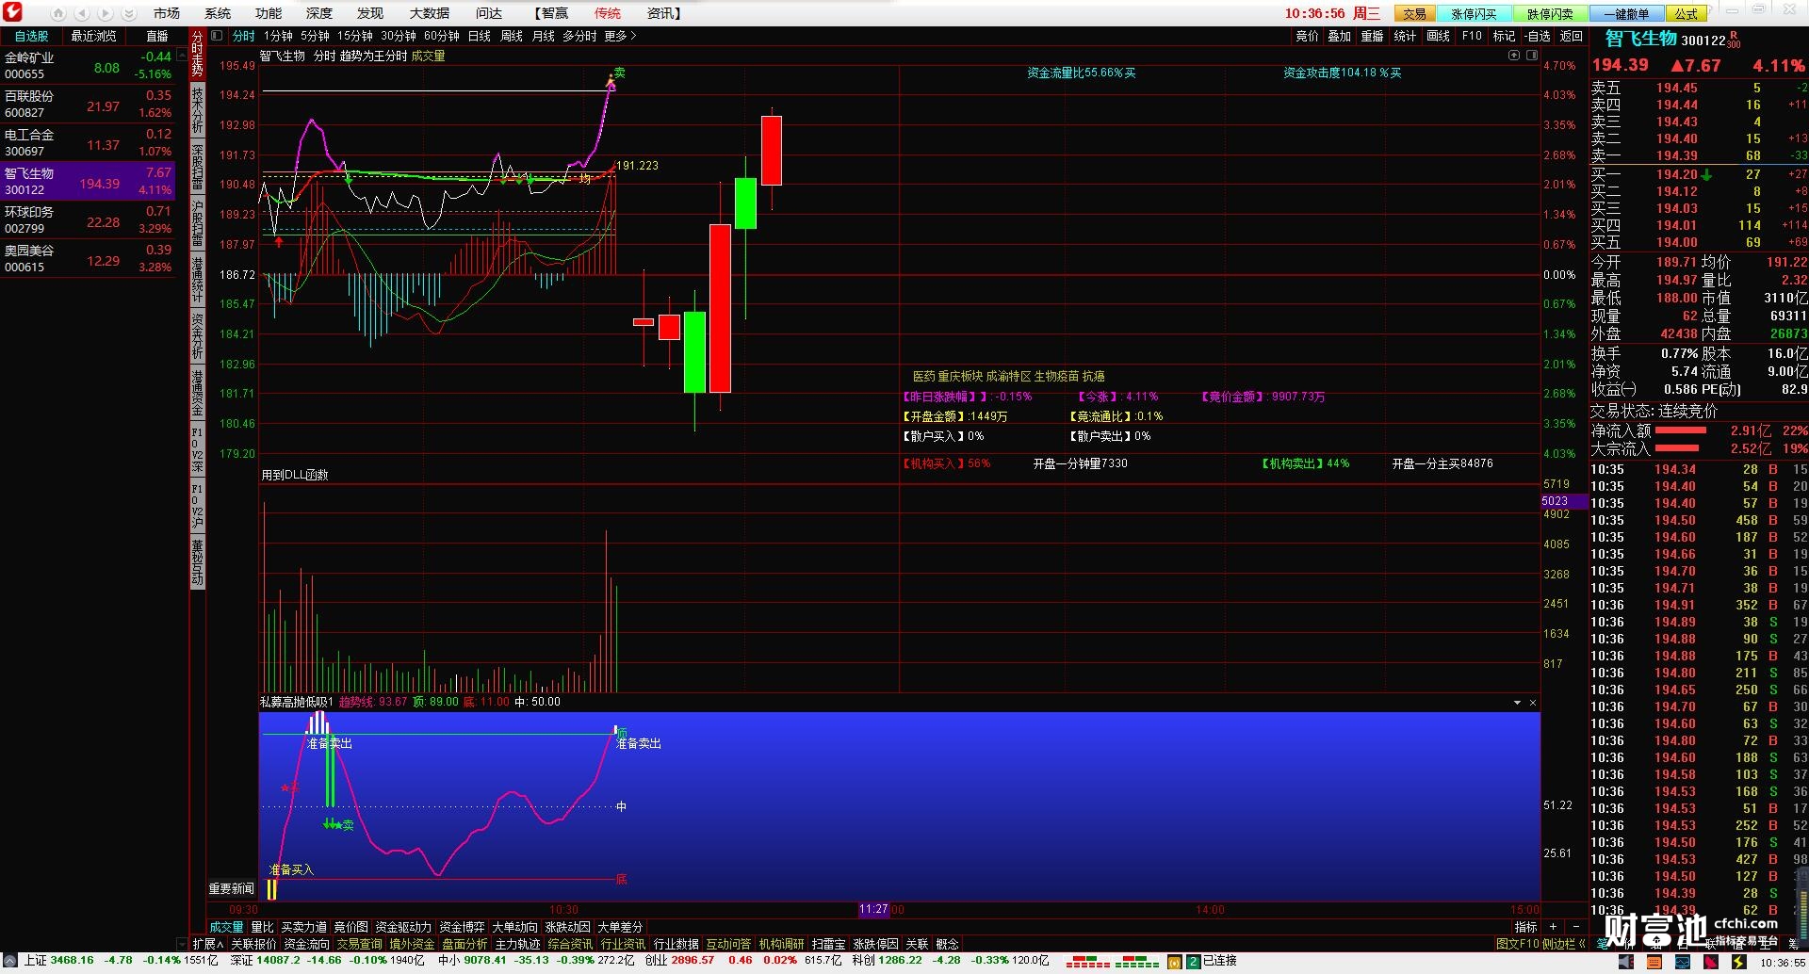Click the 公式 button
Screen dimensions: 1809x974
1687,13
